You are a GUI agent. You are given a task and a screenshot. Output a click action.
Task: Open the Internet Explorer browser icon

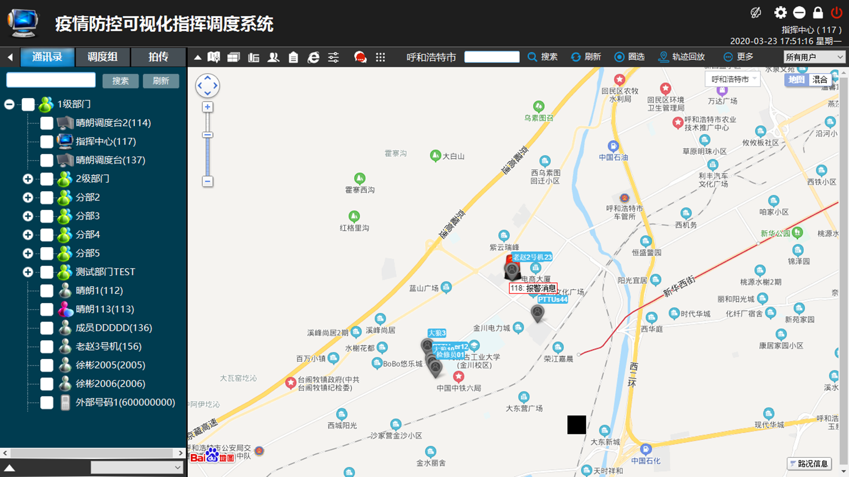click(313, 57)
